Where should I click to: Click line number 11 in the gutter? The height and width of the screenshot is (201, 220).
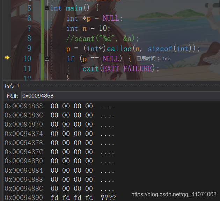click(27, 69)
